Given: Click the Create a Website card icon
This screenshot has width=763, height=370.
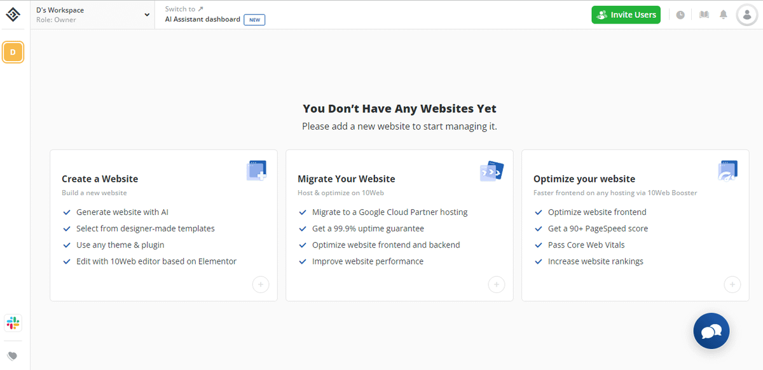Looking at the screenshot, I should pos(256,171).
